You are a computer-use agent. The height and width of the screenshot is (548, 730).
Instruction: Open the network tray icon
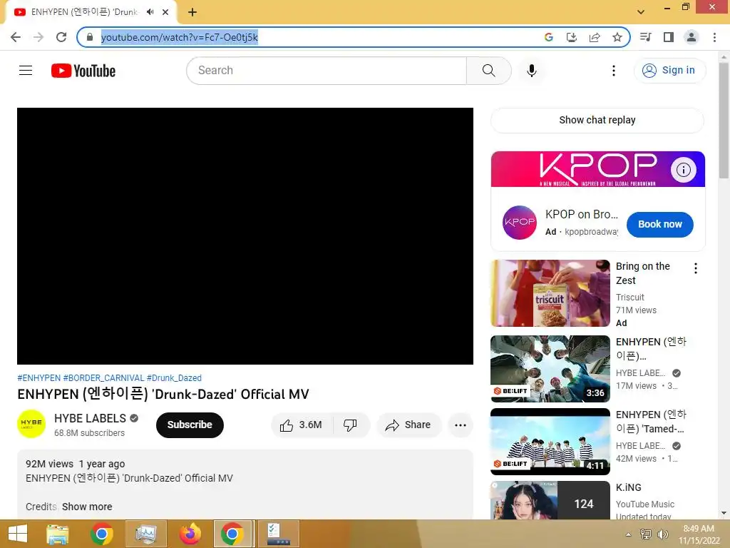click(646, 534)
